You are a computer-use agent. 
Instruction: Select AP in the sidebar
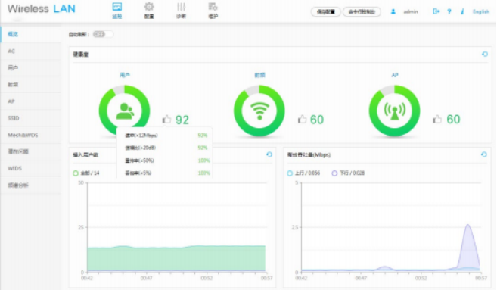(x=31, y=101)
